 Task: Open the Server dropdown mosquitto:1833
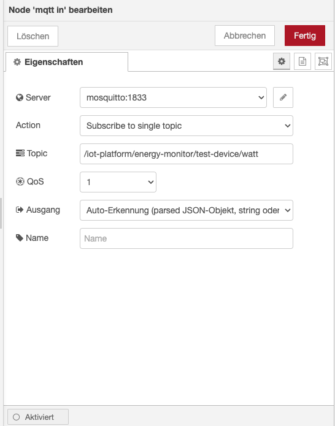[x=173, y=97]
